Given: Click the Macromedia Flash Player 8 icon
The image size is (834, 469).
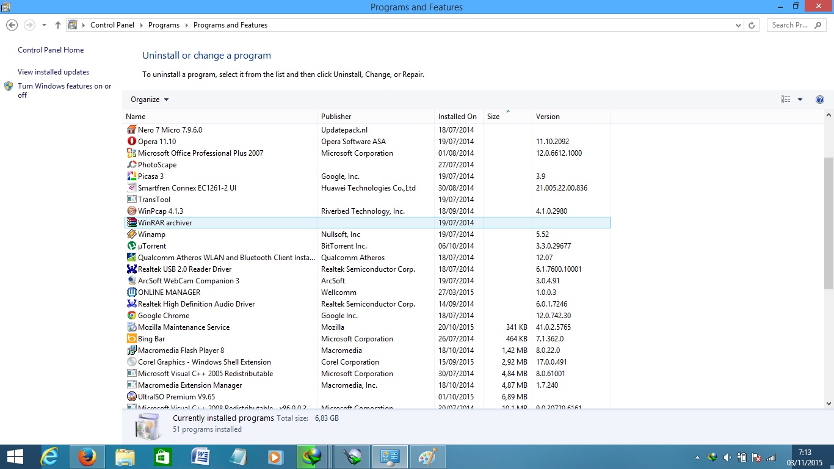Looking at the screenshot, I should pos(131,350).
